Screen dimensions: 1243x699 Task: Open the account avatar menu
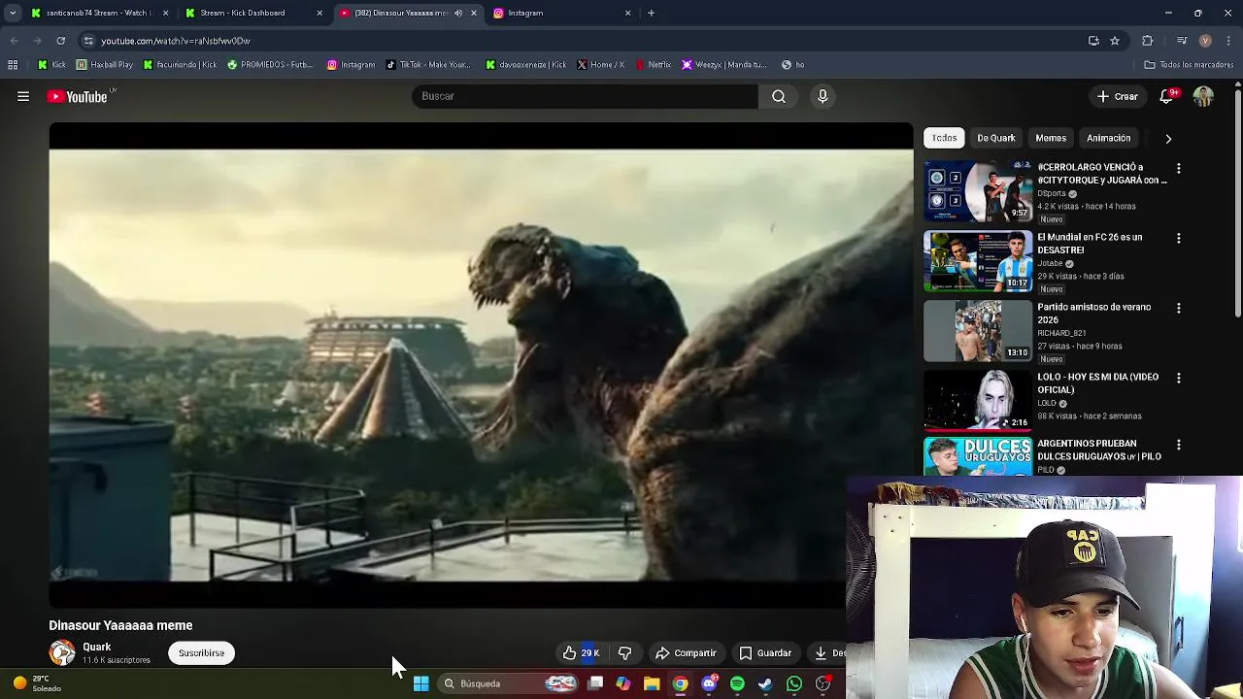1203,96
